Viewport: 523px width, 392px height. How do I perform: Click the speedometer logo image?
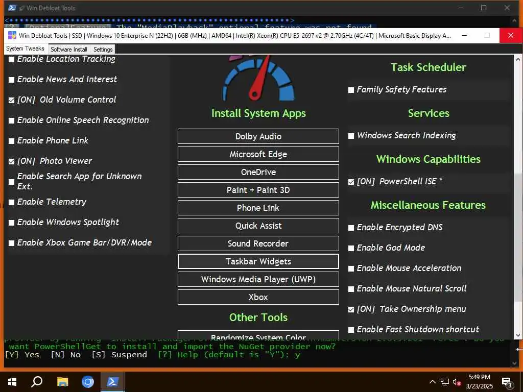tap(258, 78)
